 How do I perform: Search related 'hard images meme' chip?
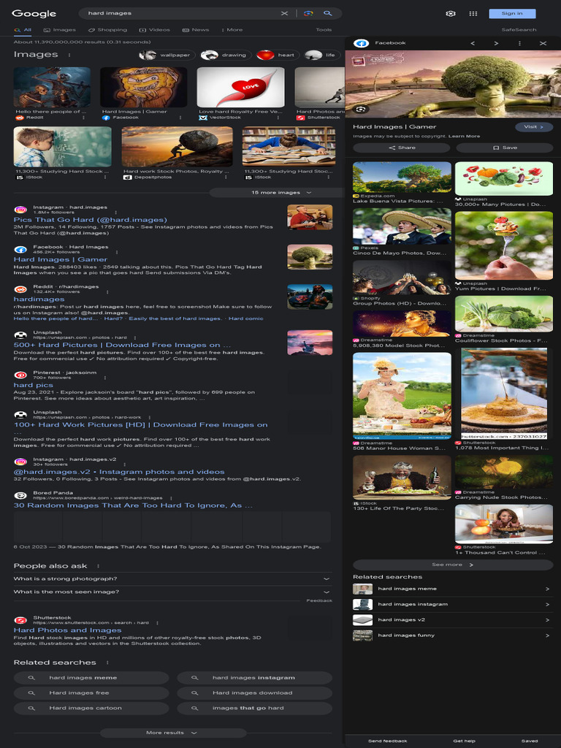coord(91,678)
